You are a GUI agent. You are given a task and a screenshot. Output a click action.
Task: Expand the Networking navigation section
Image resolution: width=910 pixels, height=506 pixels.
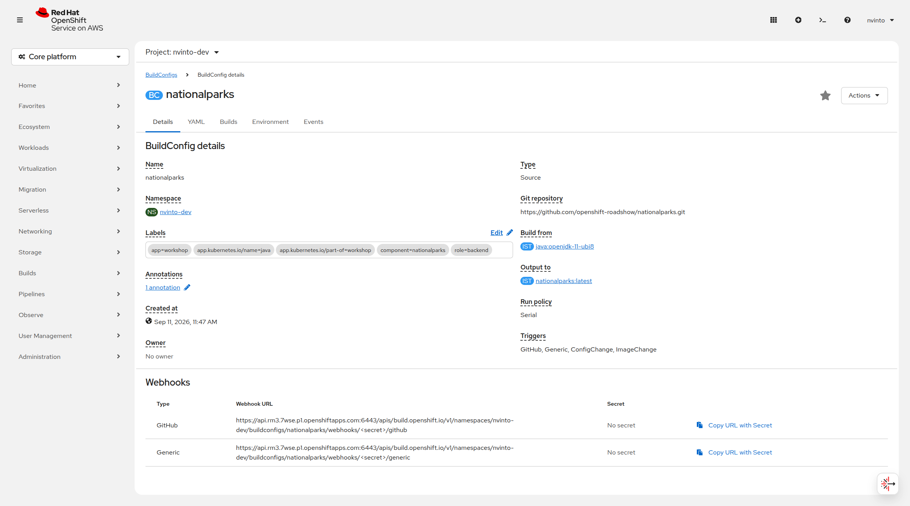point(70,232)
